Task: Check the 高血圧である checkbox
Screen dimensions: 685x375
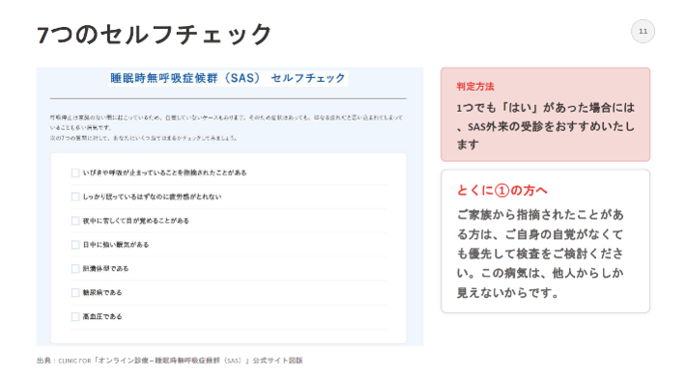Action: tap(75, 317)
